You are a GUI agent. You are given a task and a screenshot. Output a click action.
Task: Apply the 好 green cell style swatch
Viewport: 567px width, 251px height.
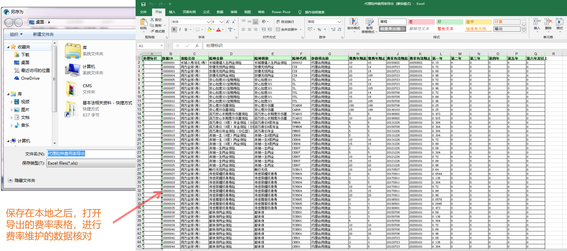[449, 22]
